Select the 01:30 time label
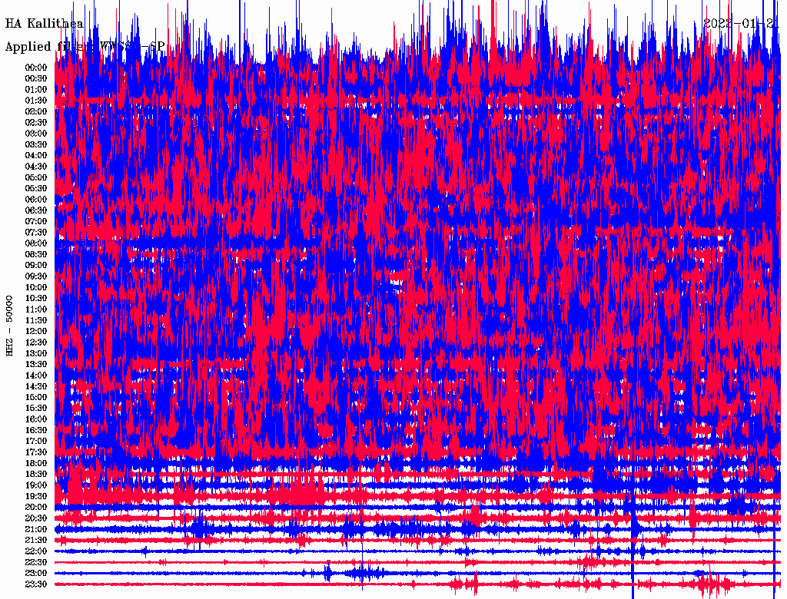This screenshot has height=599, width=787. coord(36,101)
